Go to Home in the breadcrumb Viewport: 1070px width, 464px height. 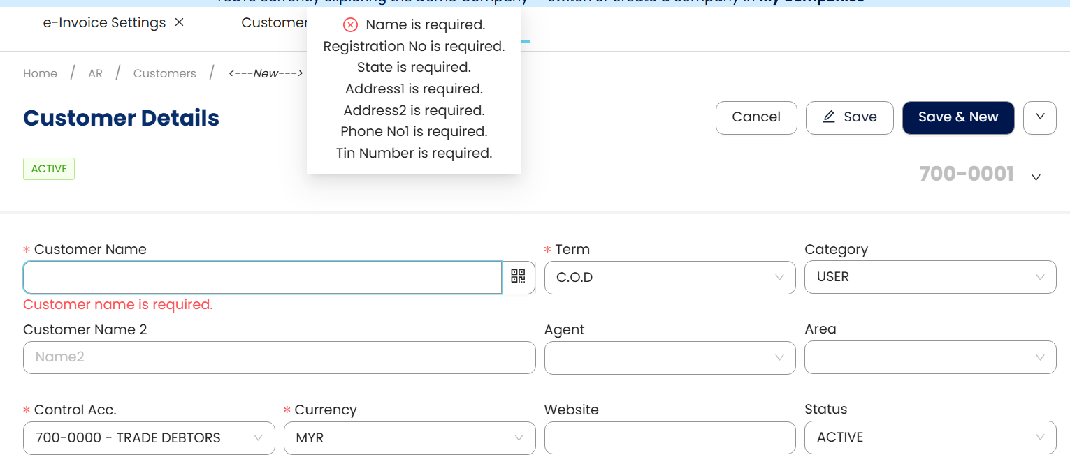(40, 73)
